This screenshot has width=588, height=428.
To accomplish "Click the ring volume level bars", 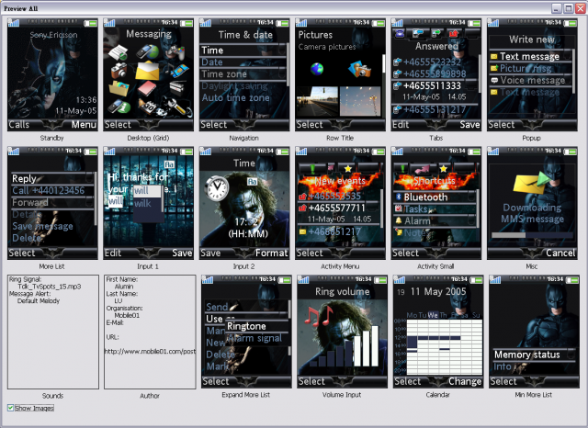I will pyautogui.click(x=344, y=346).
